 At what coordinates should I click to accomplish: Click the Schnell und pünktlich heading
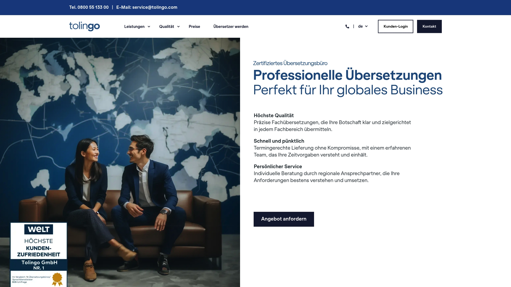(x=279, y=141)
